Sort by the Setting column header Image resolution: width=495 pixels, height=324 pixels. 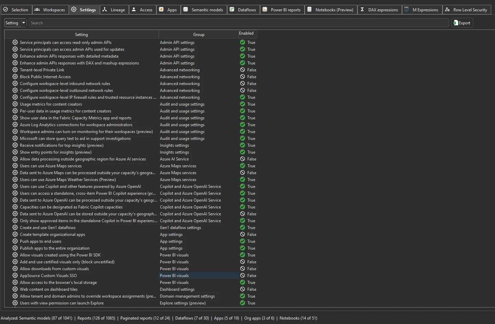tap(81, 34)
